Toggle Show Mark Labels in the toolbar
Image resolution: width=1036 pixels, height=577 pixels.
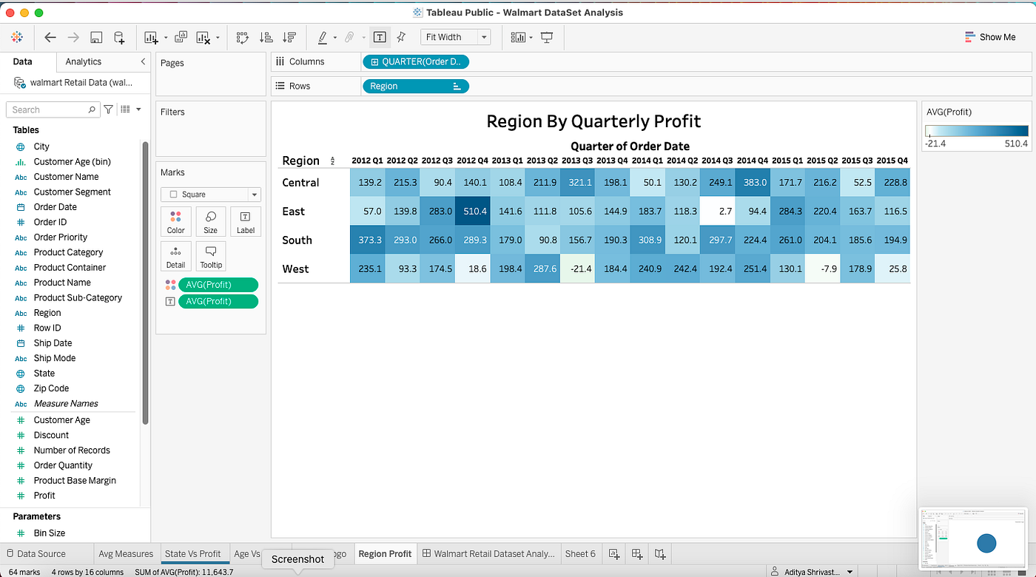[x=380, y=37]
